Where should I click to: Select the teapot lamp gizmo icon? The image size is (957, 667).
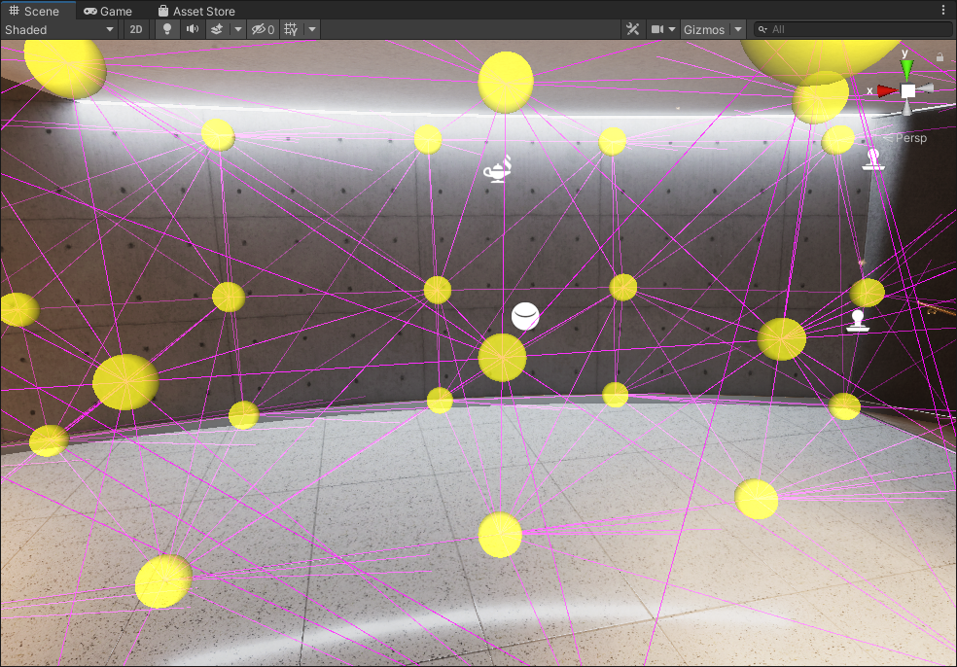[x=497, y=169]
